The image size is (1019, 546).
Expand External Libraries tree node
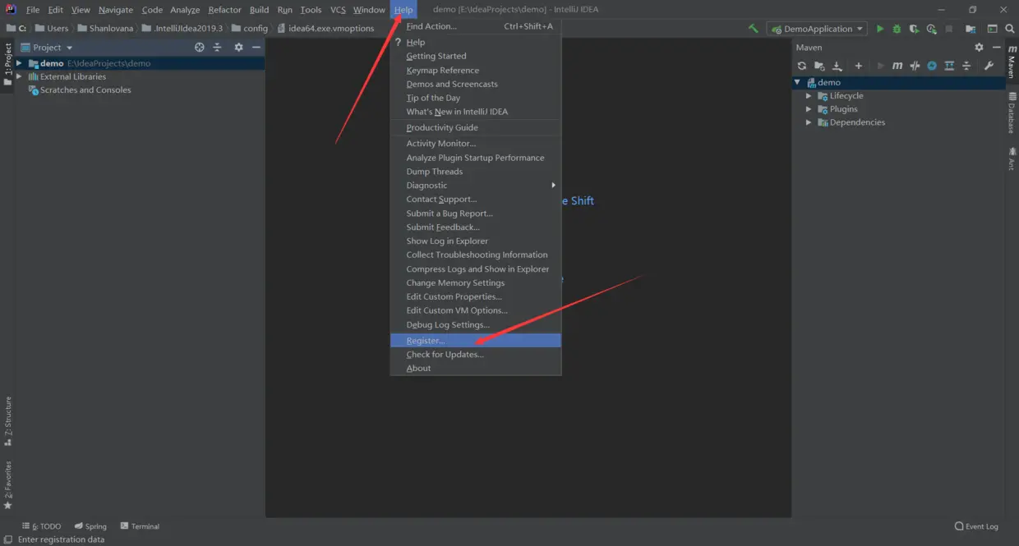coord(20,76)
